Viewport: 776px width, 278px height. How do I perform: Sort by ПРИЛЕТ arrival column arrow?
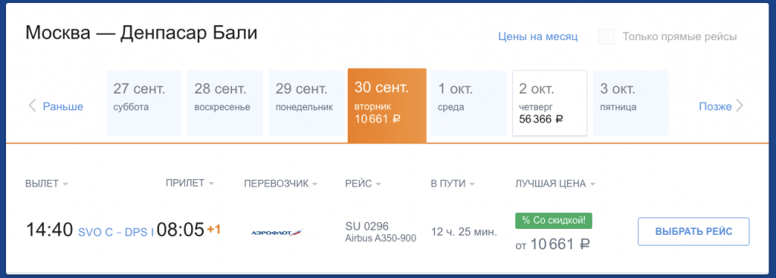pyautogui.click(x=211, y=184)
